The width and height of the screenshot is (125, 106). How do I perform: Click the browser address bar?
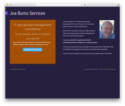(59, 5)
